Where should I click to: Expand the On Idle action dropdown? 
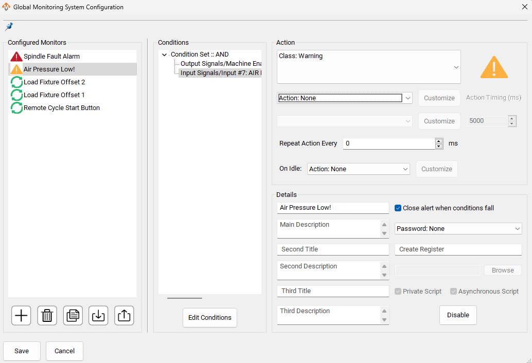(x=358, y=169)
